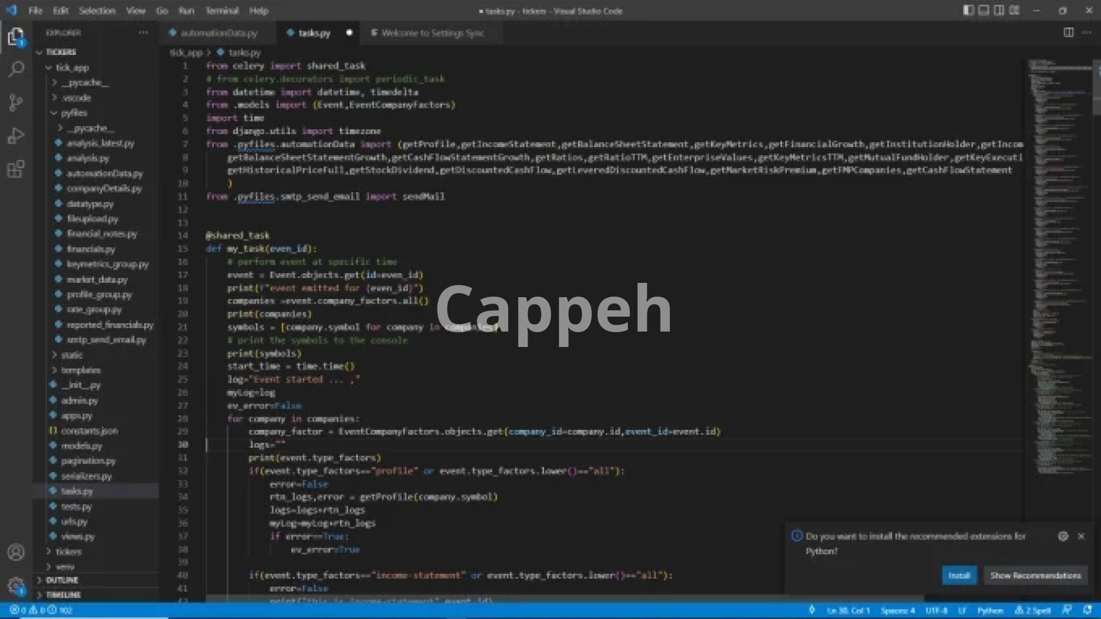This screenshot has height=619, width=1101.
Task: Open the Extensions view
Action: [x=16, y=169]
